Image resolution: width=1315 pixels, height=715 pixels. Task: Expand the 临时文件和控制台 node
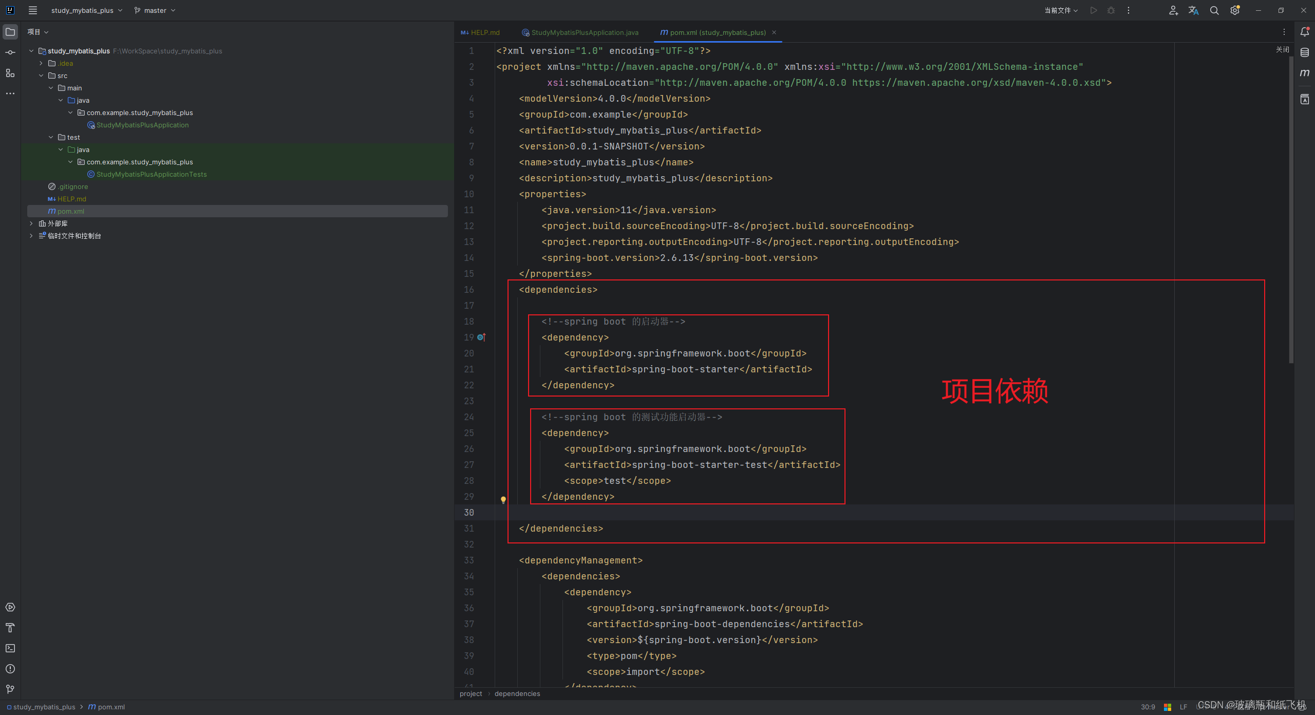(31, 236)
